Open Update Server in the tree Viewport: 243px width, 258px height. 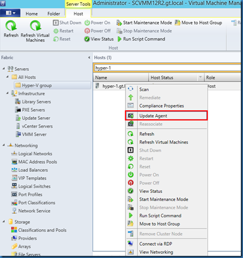[x=33, y=118]
